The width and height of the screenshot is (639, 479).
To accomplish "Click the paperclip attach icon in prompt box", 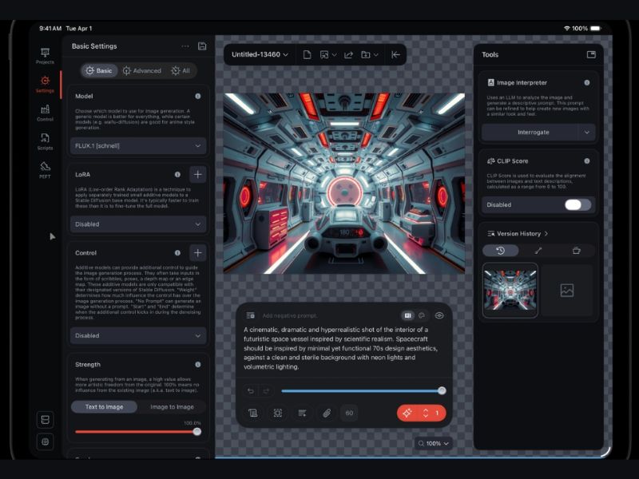I will pyautogui.click(x=326, y=413).
